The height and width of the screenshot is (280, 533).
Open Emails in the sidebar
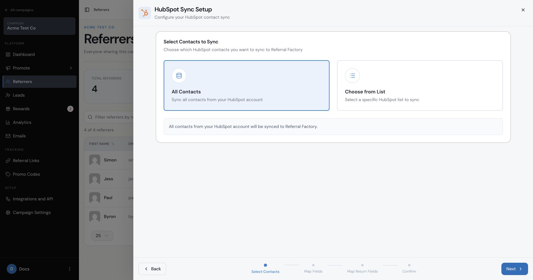pos(39,136)
